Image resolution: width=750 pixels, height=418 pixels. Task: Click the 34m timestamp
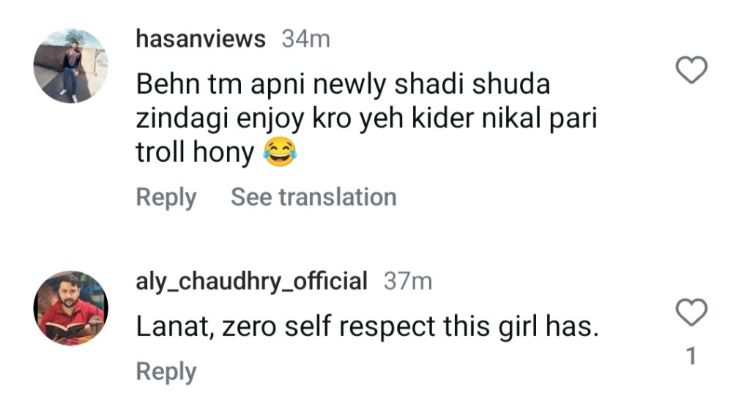305,39
